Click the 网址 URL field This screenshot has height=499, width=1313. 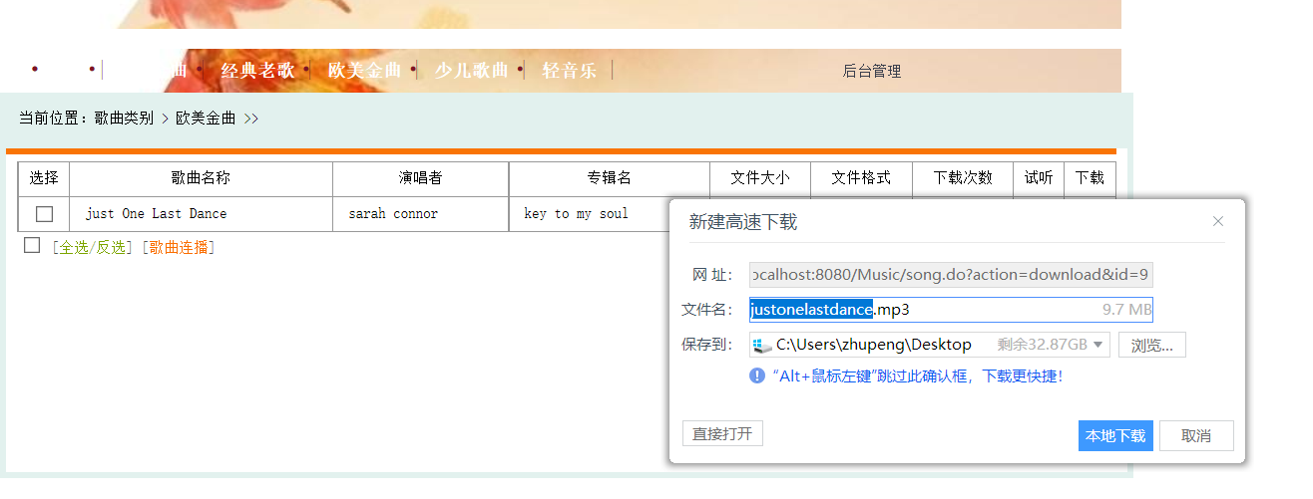click(951, 275)
